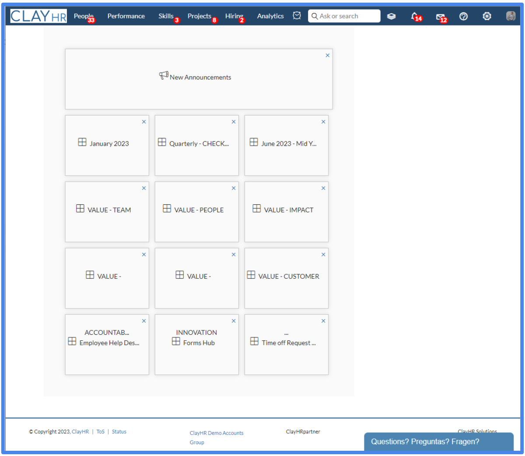525x456 pixels.
Task: Open the Quarterly - CHECK... label
Action: point(199,144)
